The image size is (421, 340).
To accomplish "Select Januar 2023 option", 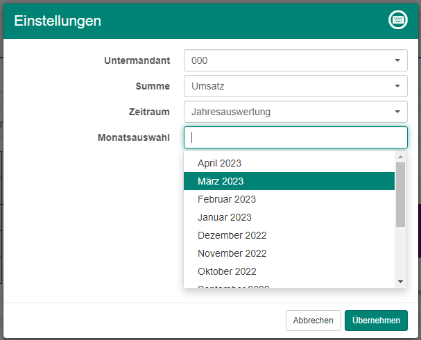I will (x=224, y=217).
